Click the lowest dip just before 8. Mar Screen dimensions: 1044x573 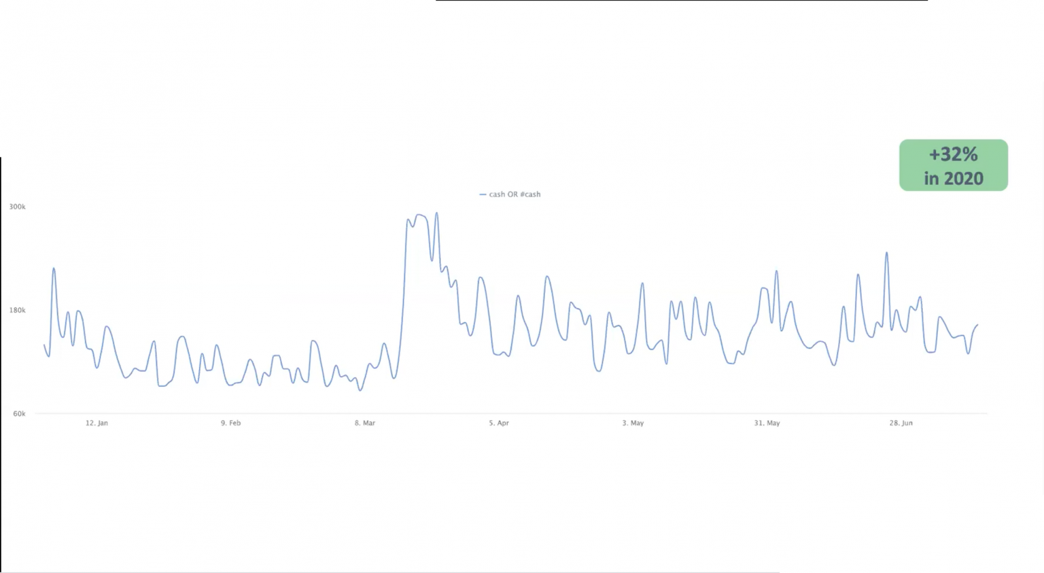360,390
